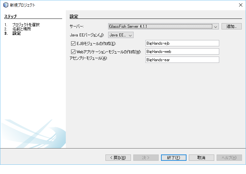Click the ステップ heading

[10, 16]
